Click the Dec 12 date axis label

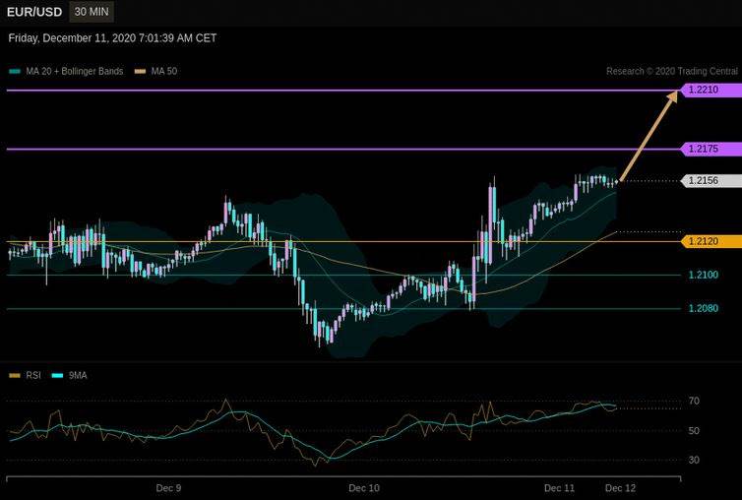coord(620,488)
